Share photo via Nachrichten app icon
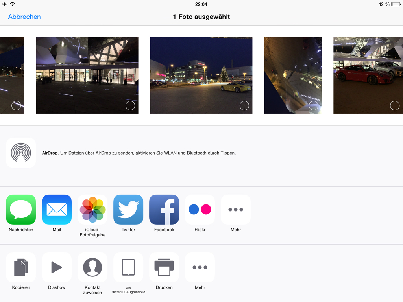This screenshot has width=403, height=302. [21, 210]
